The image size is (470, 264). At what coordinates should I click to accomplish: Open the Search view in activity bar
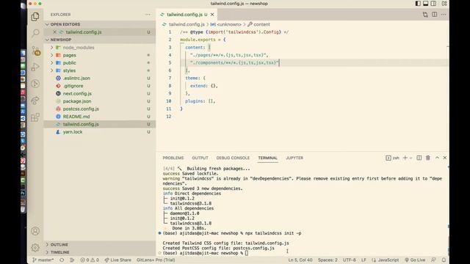35,33
